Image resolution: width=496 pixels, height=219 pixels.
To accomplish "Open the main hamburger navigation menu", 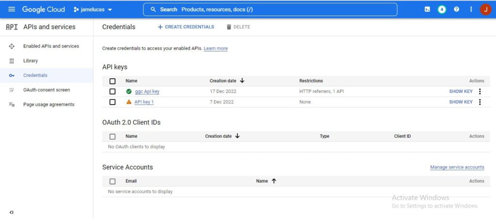I will pyautogui.click(x=12, y=10).
